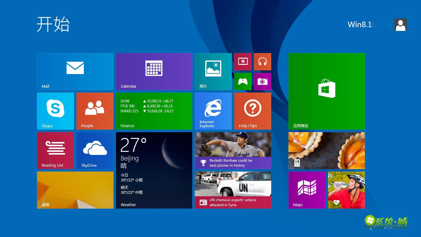The height and width of the screenshot is (237, 421).
Task: Read the Sports story about Kershaw
Action: click(233, 150)
